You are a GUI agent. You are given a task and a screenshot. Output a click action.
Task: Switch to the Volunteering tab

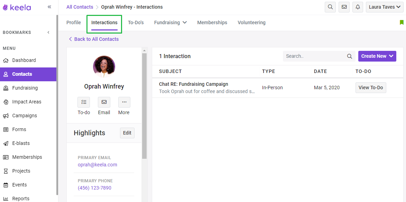point(251,22)
